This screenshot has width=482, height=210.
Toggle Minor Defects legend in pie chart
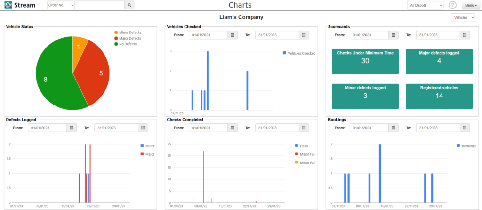point(128,32)
